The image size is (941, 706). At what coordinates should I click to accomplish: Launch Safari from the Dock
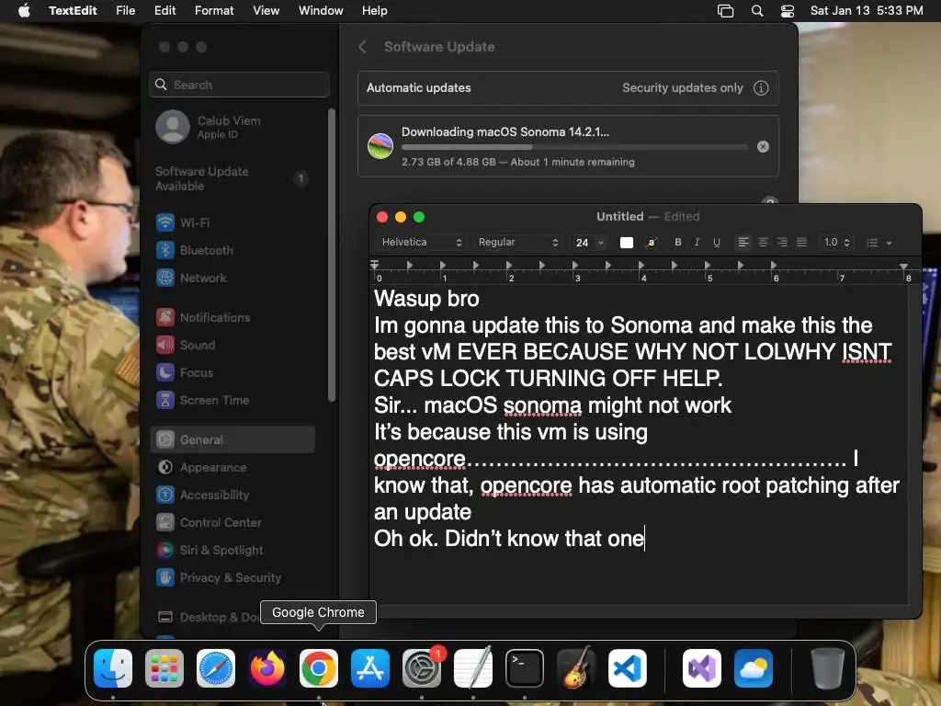[216, 668]
